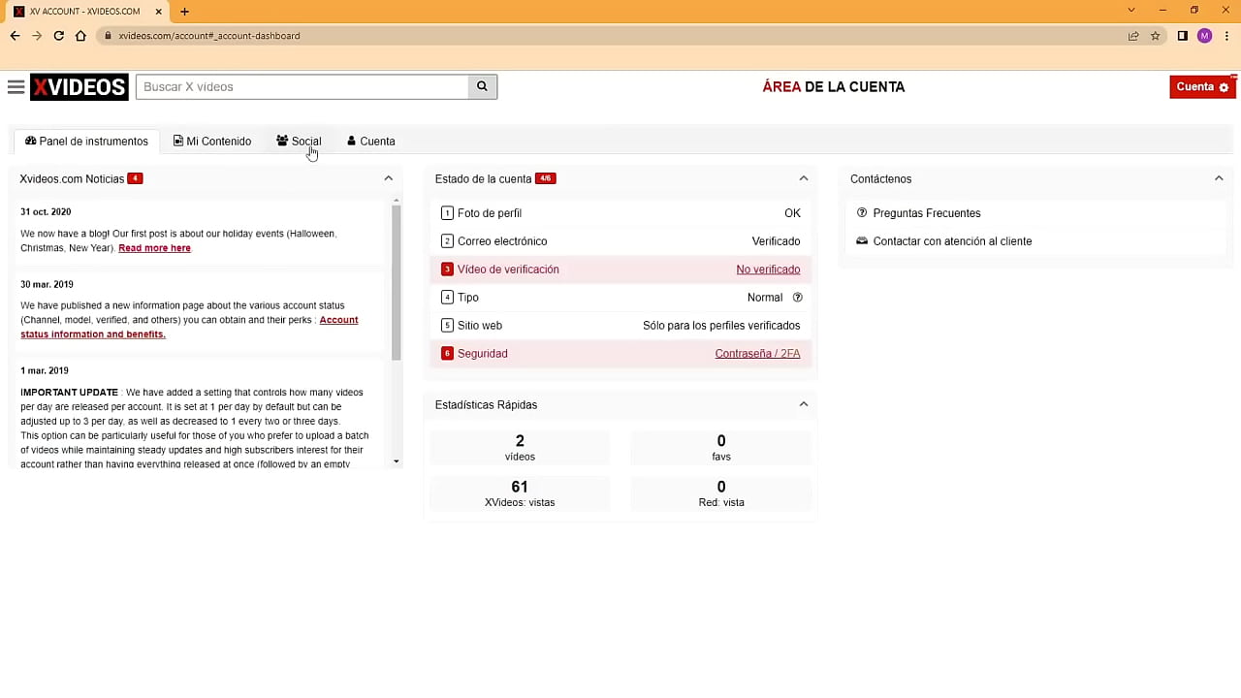Click the news panel scrollbar thumb
Screen dimensions: 1241x698
[x=396, y=282]
